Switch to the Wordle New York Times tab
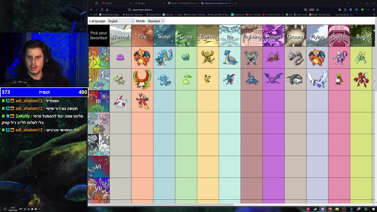377x212 pixels. (183, 3)
